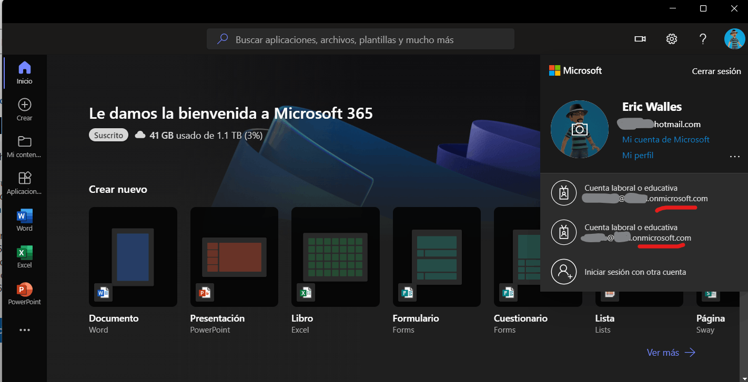Launch Word from the sidebar
This screenshot has height=382, width=748.
[24, 220]
